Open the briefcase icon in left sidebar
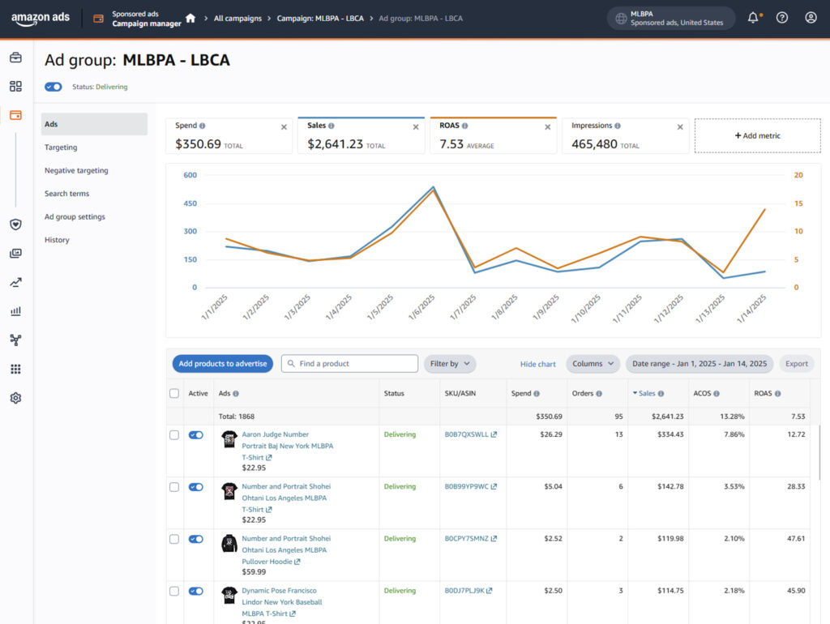The image size is (830, 624). tap(16, 58)
